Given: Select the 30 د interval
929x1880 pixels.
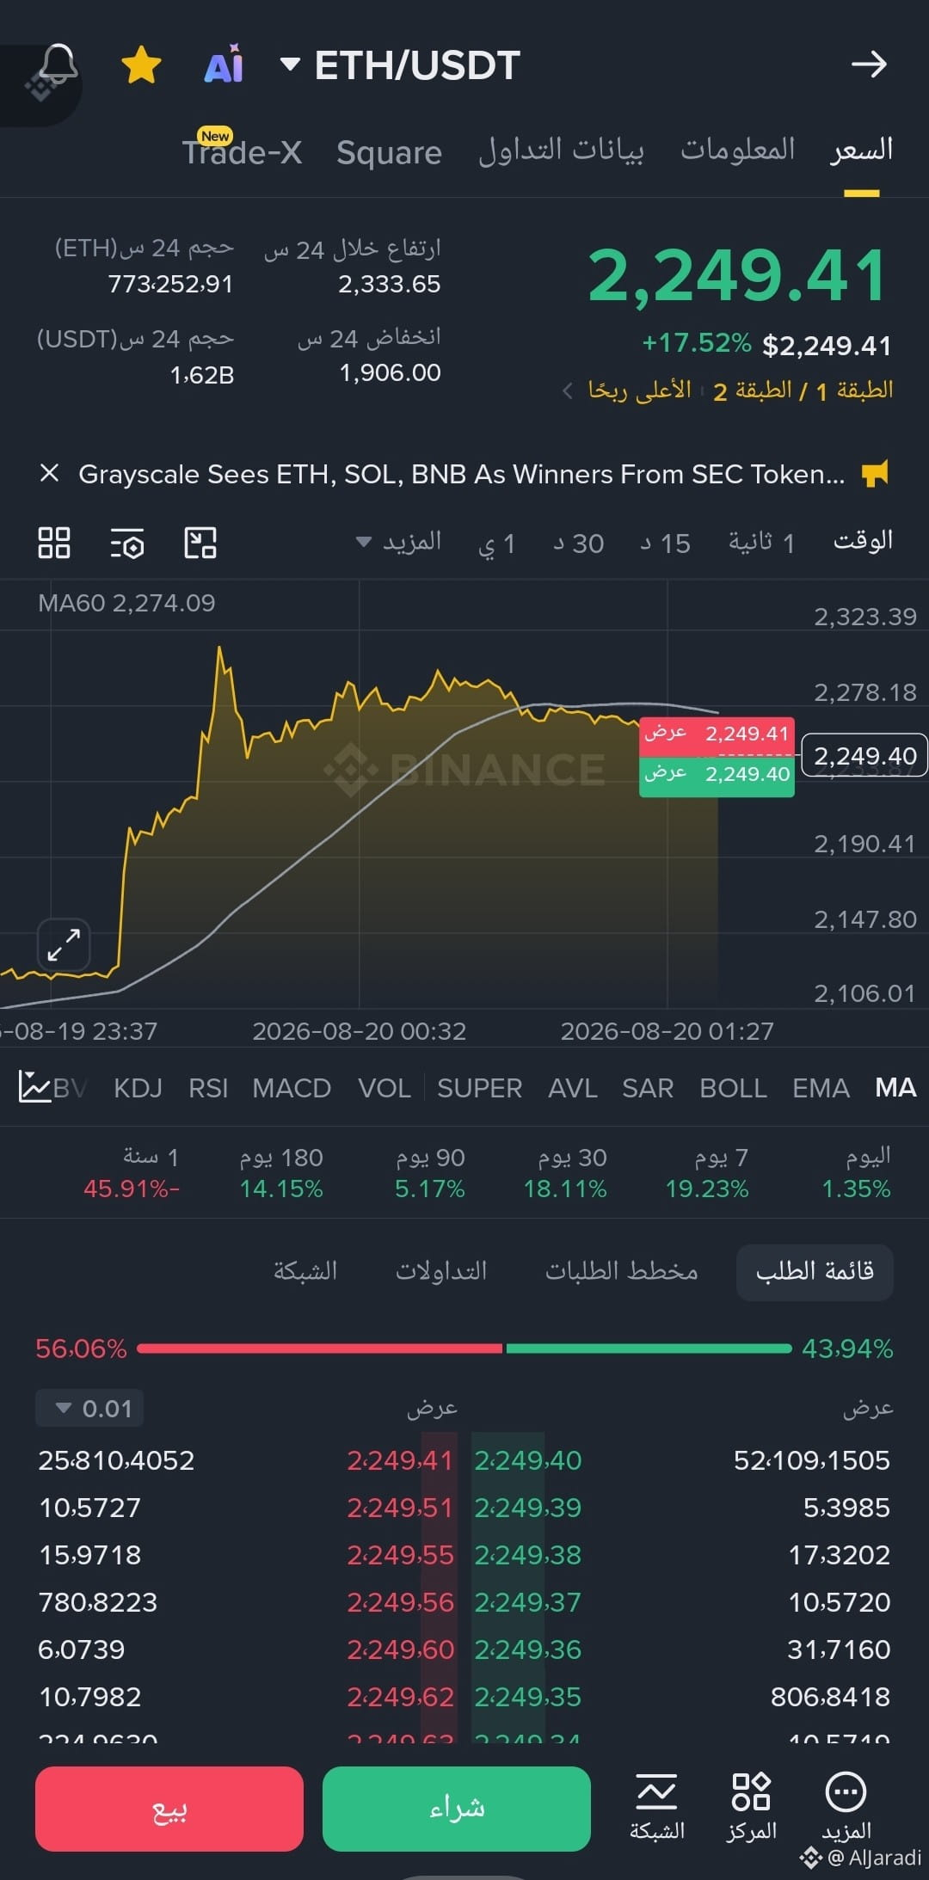Looking at the screenshot, I should [578, 544].
